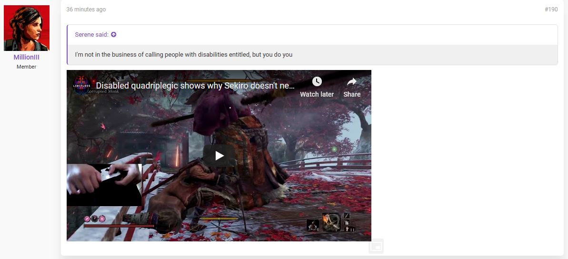Jump to Serene's quoted post via arrow icon
The image size is (568, 259).
(114, 35)
